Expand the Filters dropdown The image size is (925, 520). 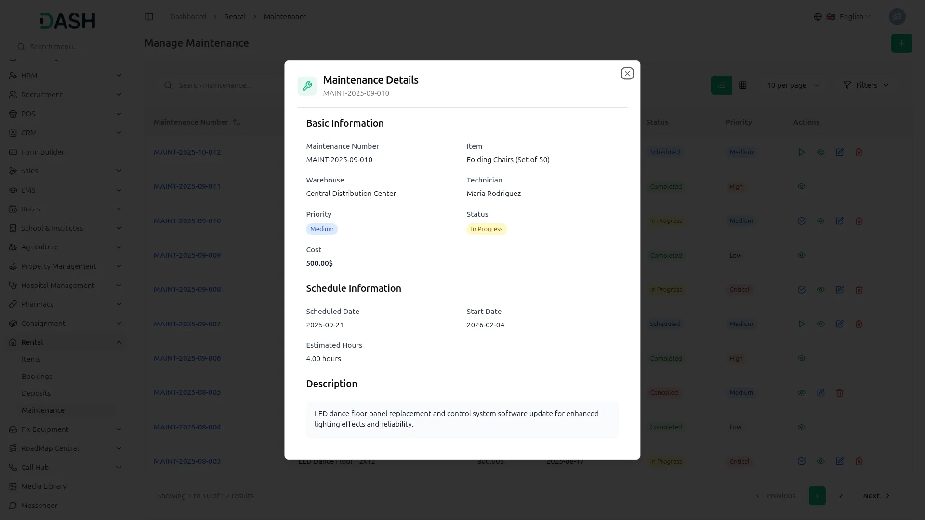coord(866,85)
